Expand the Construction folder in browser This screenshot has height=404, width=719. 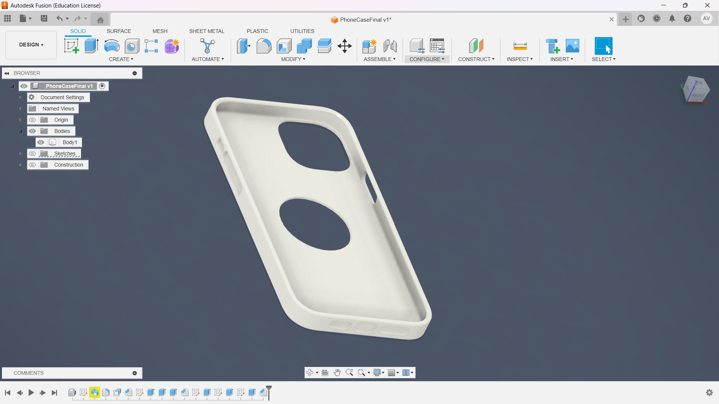(x=20, y=165)
